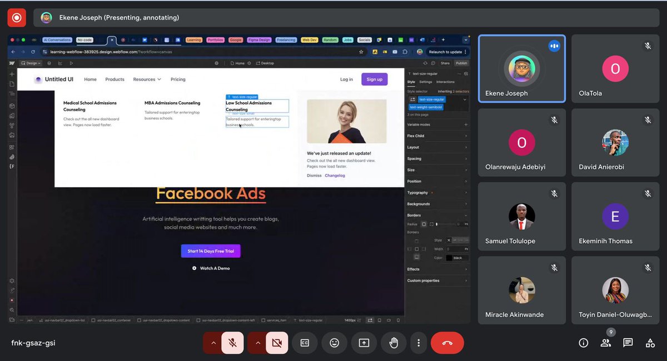Expand the Flex Child section
The width and height of the screenshot is (667, 361).
click(437, 136)
